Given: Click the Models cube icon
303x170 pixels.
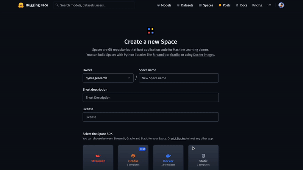Looking at the screenshot, I should pyautogui.click(x=158, y=5).
